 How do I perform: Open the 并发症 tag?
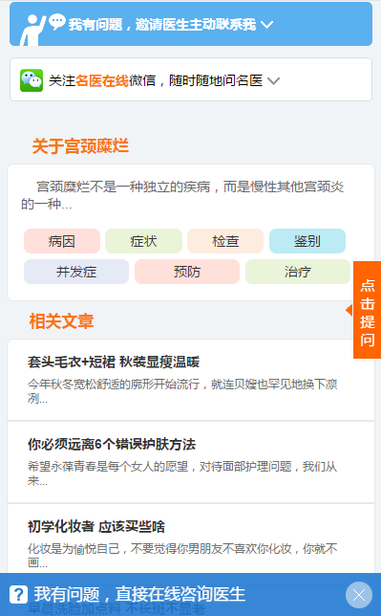pyautogui.click(x=76, y=272)
